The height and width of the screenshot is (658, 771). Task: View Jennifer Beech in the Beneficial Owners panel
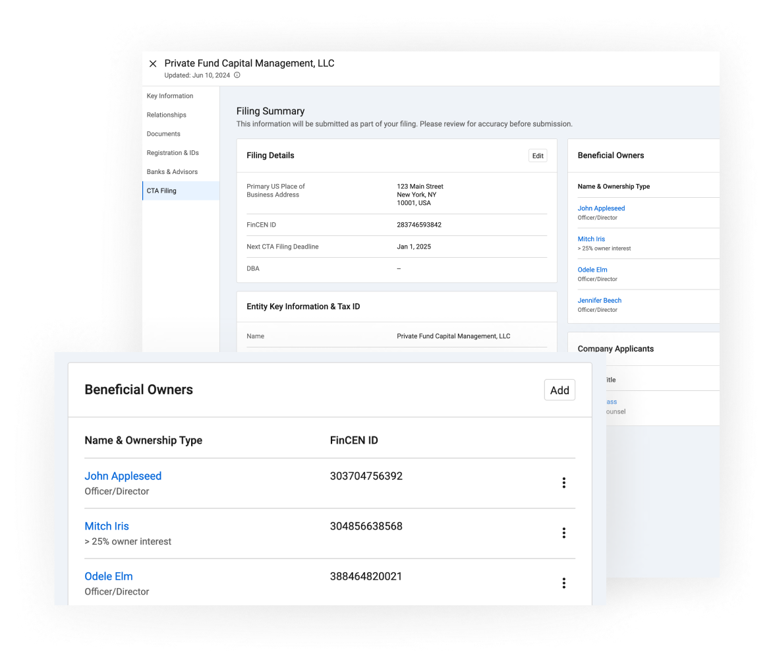[599, 300]
